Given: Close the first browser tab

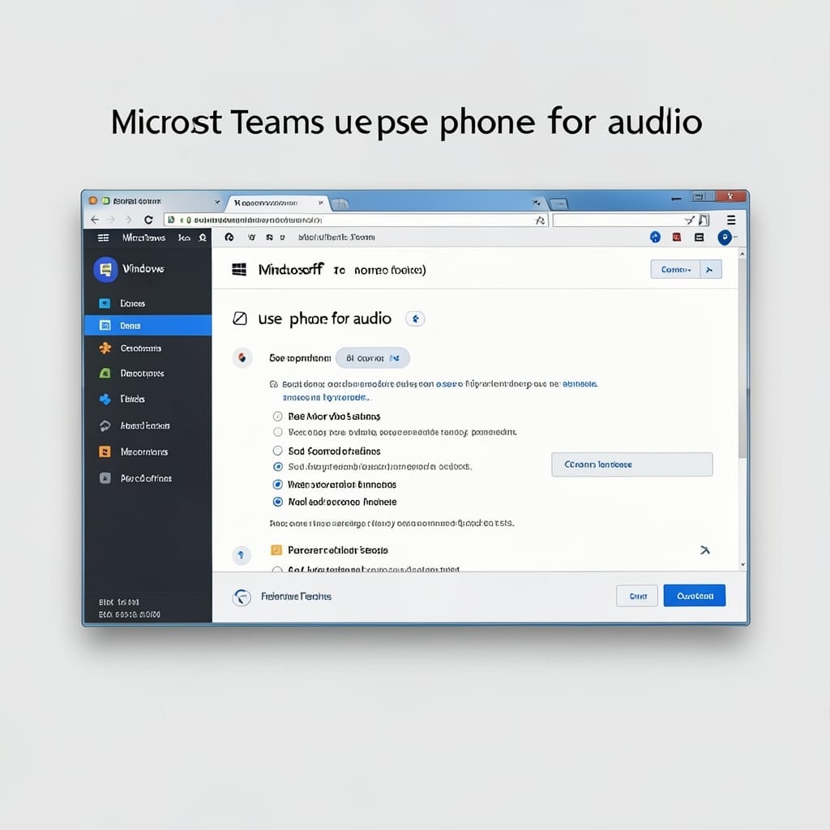Looking at the screenshot, I should pos(217,202).
